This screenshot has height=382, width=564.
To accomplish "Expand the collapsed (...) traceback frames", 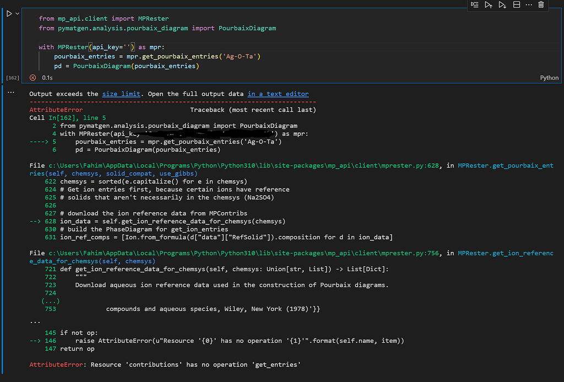I will 50,301.
